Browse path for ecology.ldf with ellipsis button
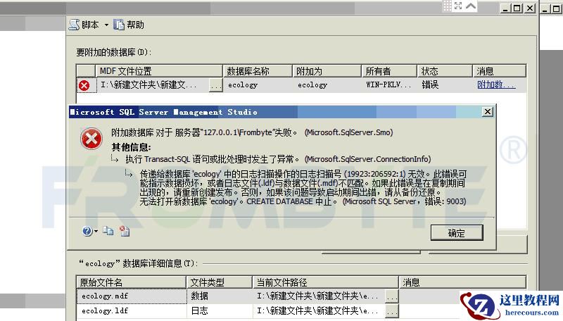 click(x=392, y=311)
